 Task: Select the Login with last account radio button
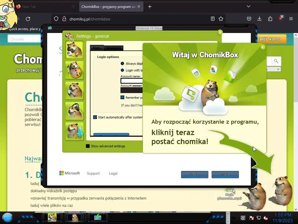click(123, 70)
